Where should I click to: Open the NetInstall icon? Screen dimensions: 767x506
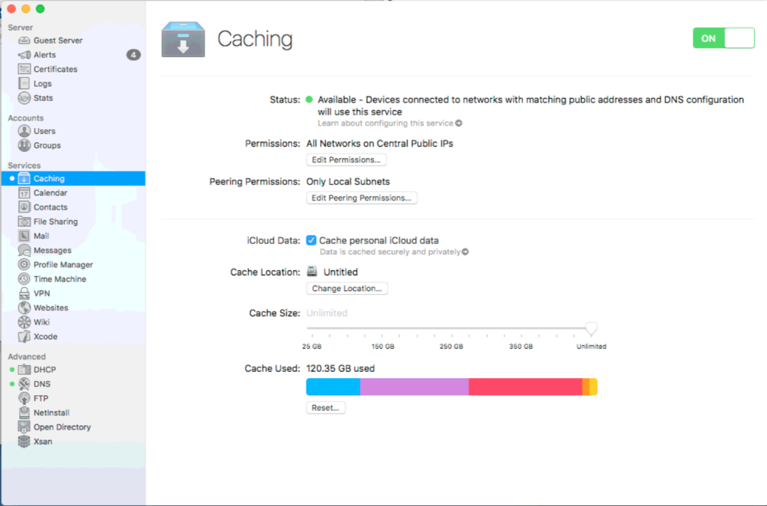tap(24, 412)
